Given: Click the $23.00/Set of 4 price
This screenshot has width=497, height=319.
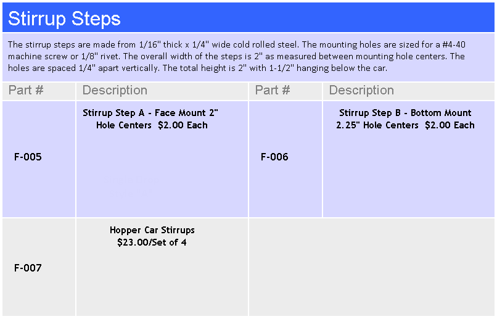Looking at the screenshot, I should pos(152,242).
